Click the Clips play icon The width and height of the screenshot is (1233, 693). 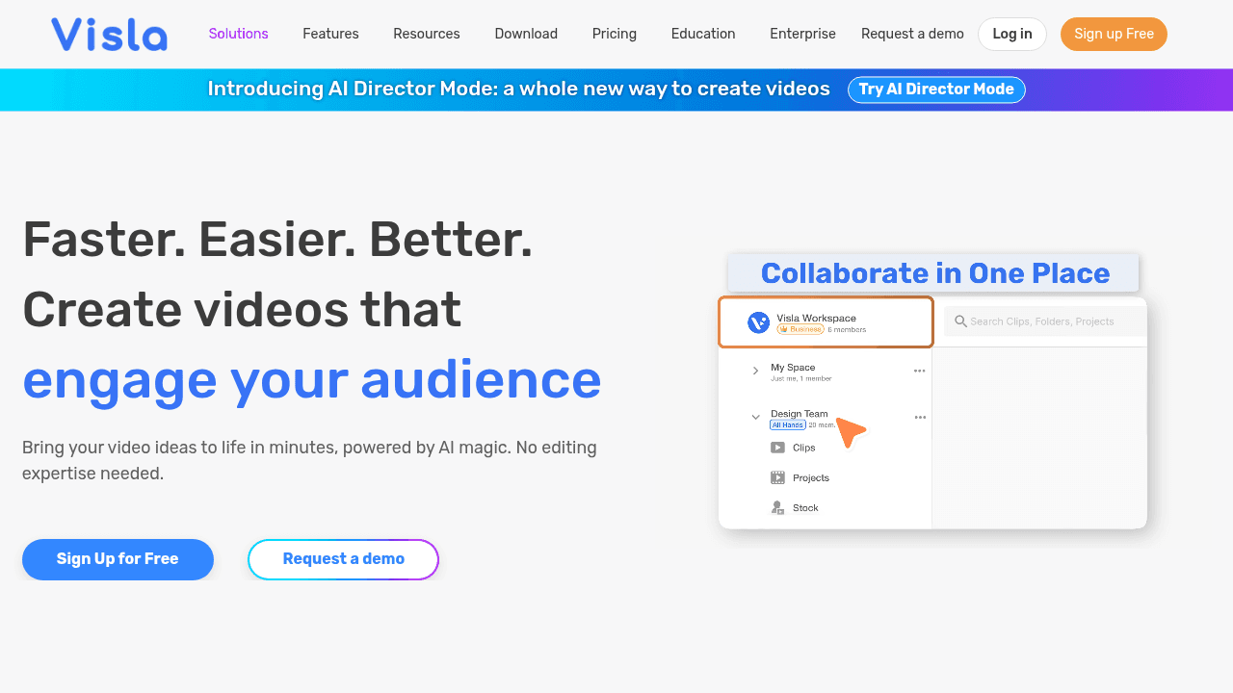(x=777, y=448)
